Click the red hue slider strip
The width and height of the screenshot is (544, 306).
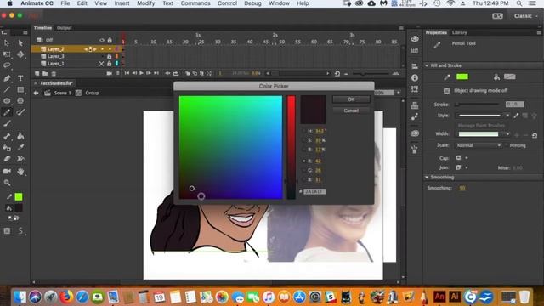[x=291, y=147]
